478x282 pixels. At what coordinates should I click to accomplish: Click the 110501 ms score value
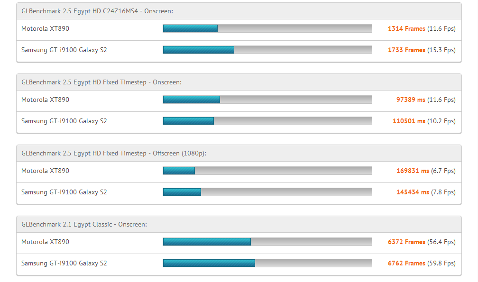coord(409,121)
